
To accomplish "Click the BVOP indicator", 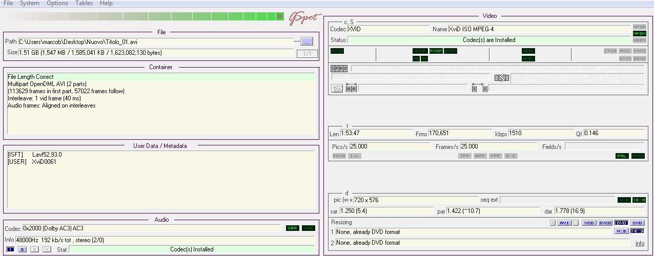I will coord(450,51).
